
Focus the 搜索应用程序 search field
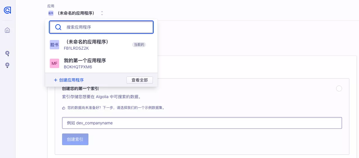pos(101,27)
